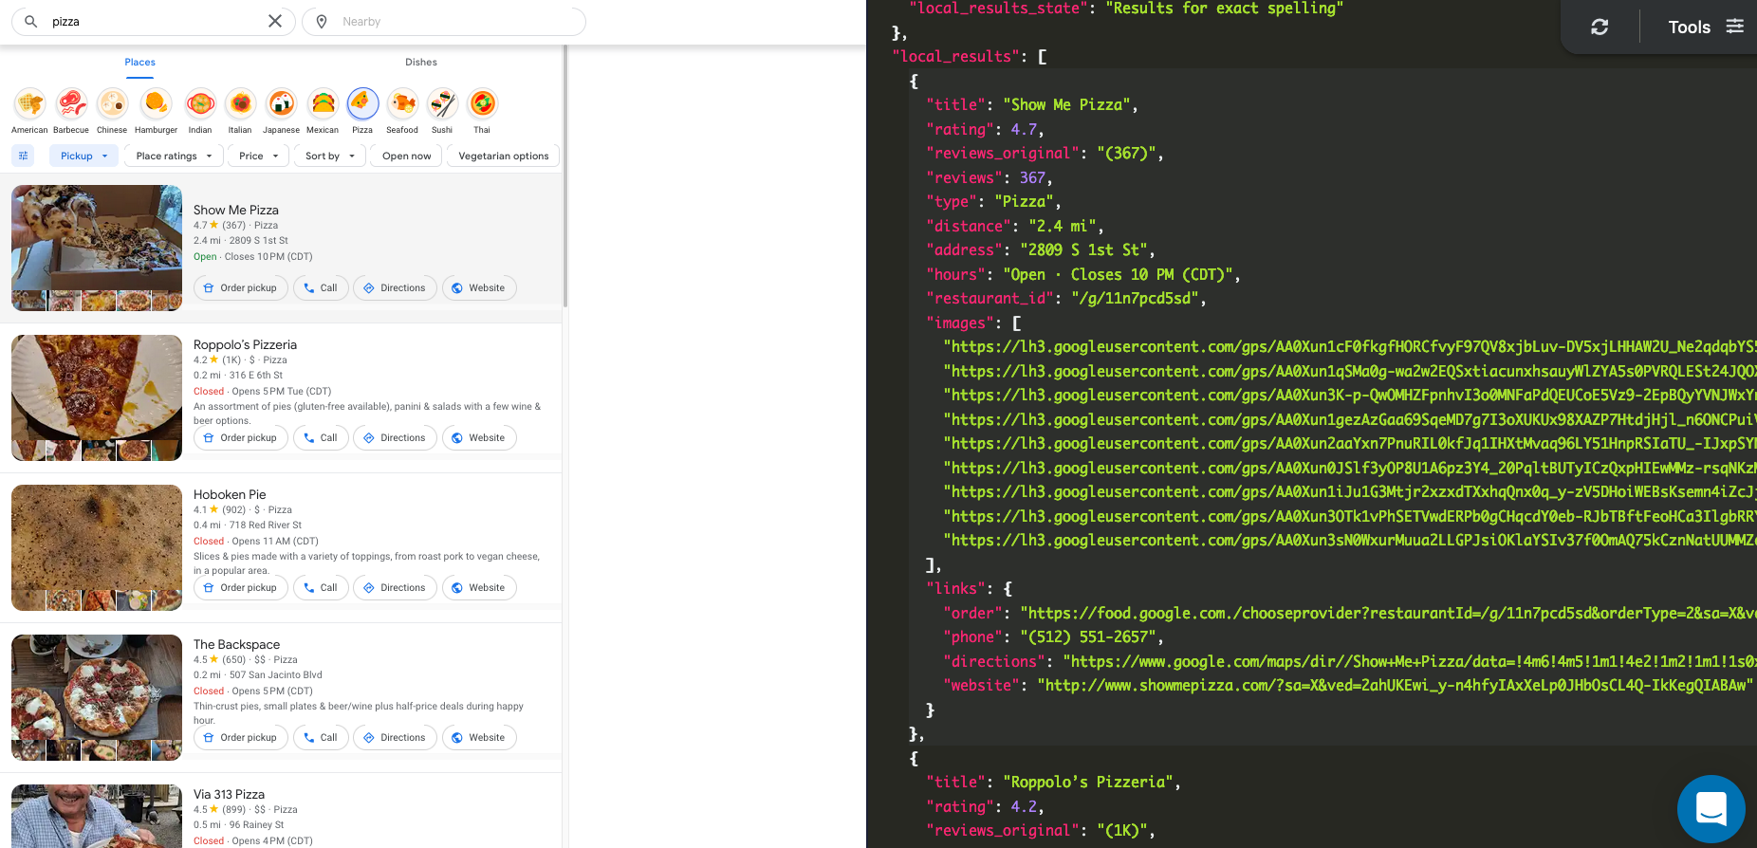Open the Roppolo's Pizzeria main photo
1757x848 pixels.
coord(97,387)
